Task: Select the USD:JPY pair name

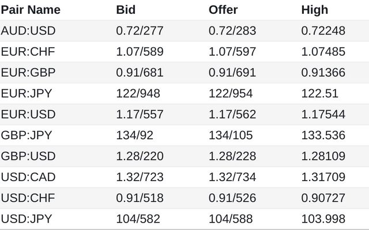Action: click(x=27, y=218)
